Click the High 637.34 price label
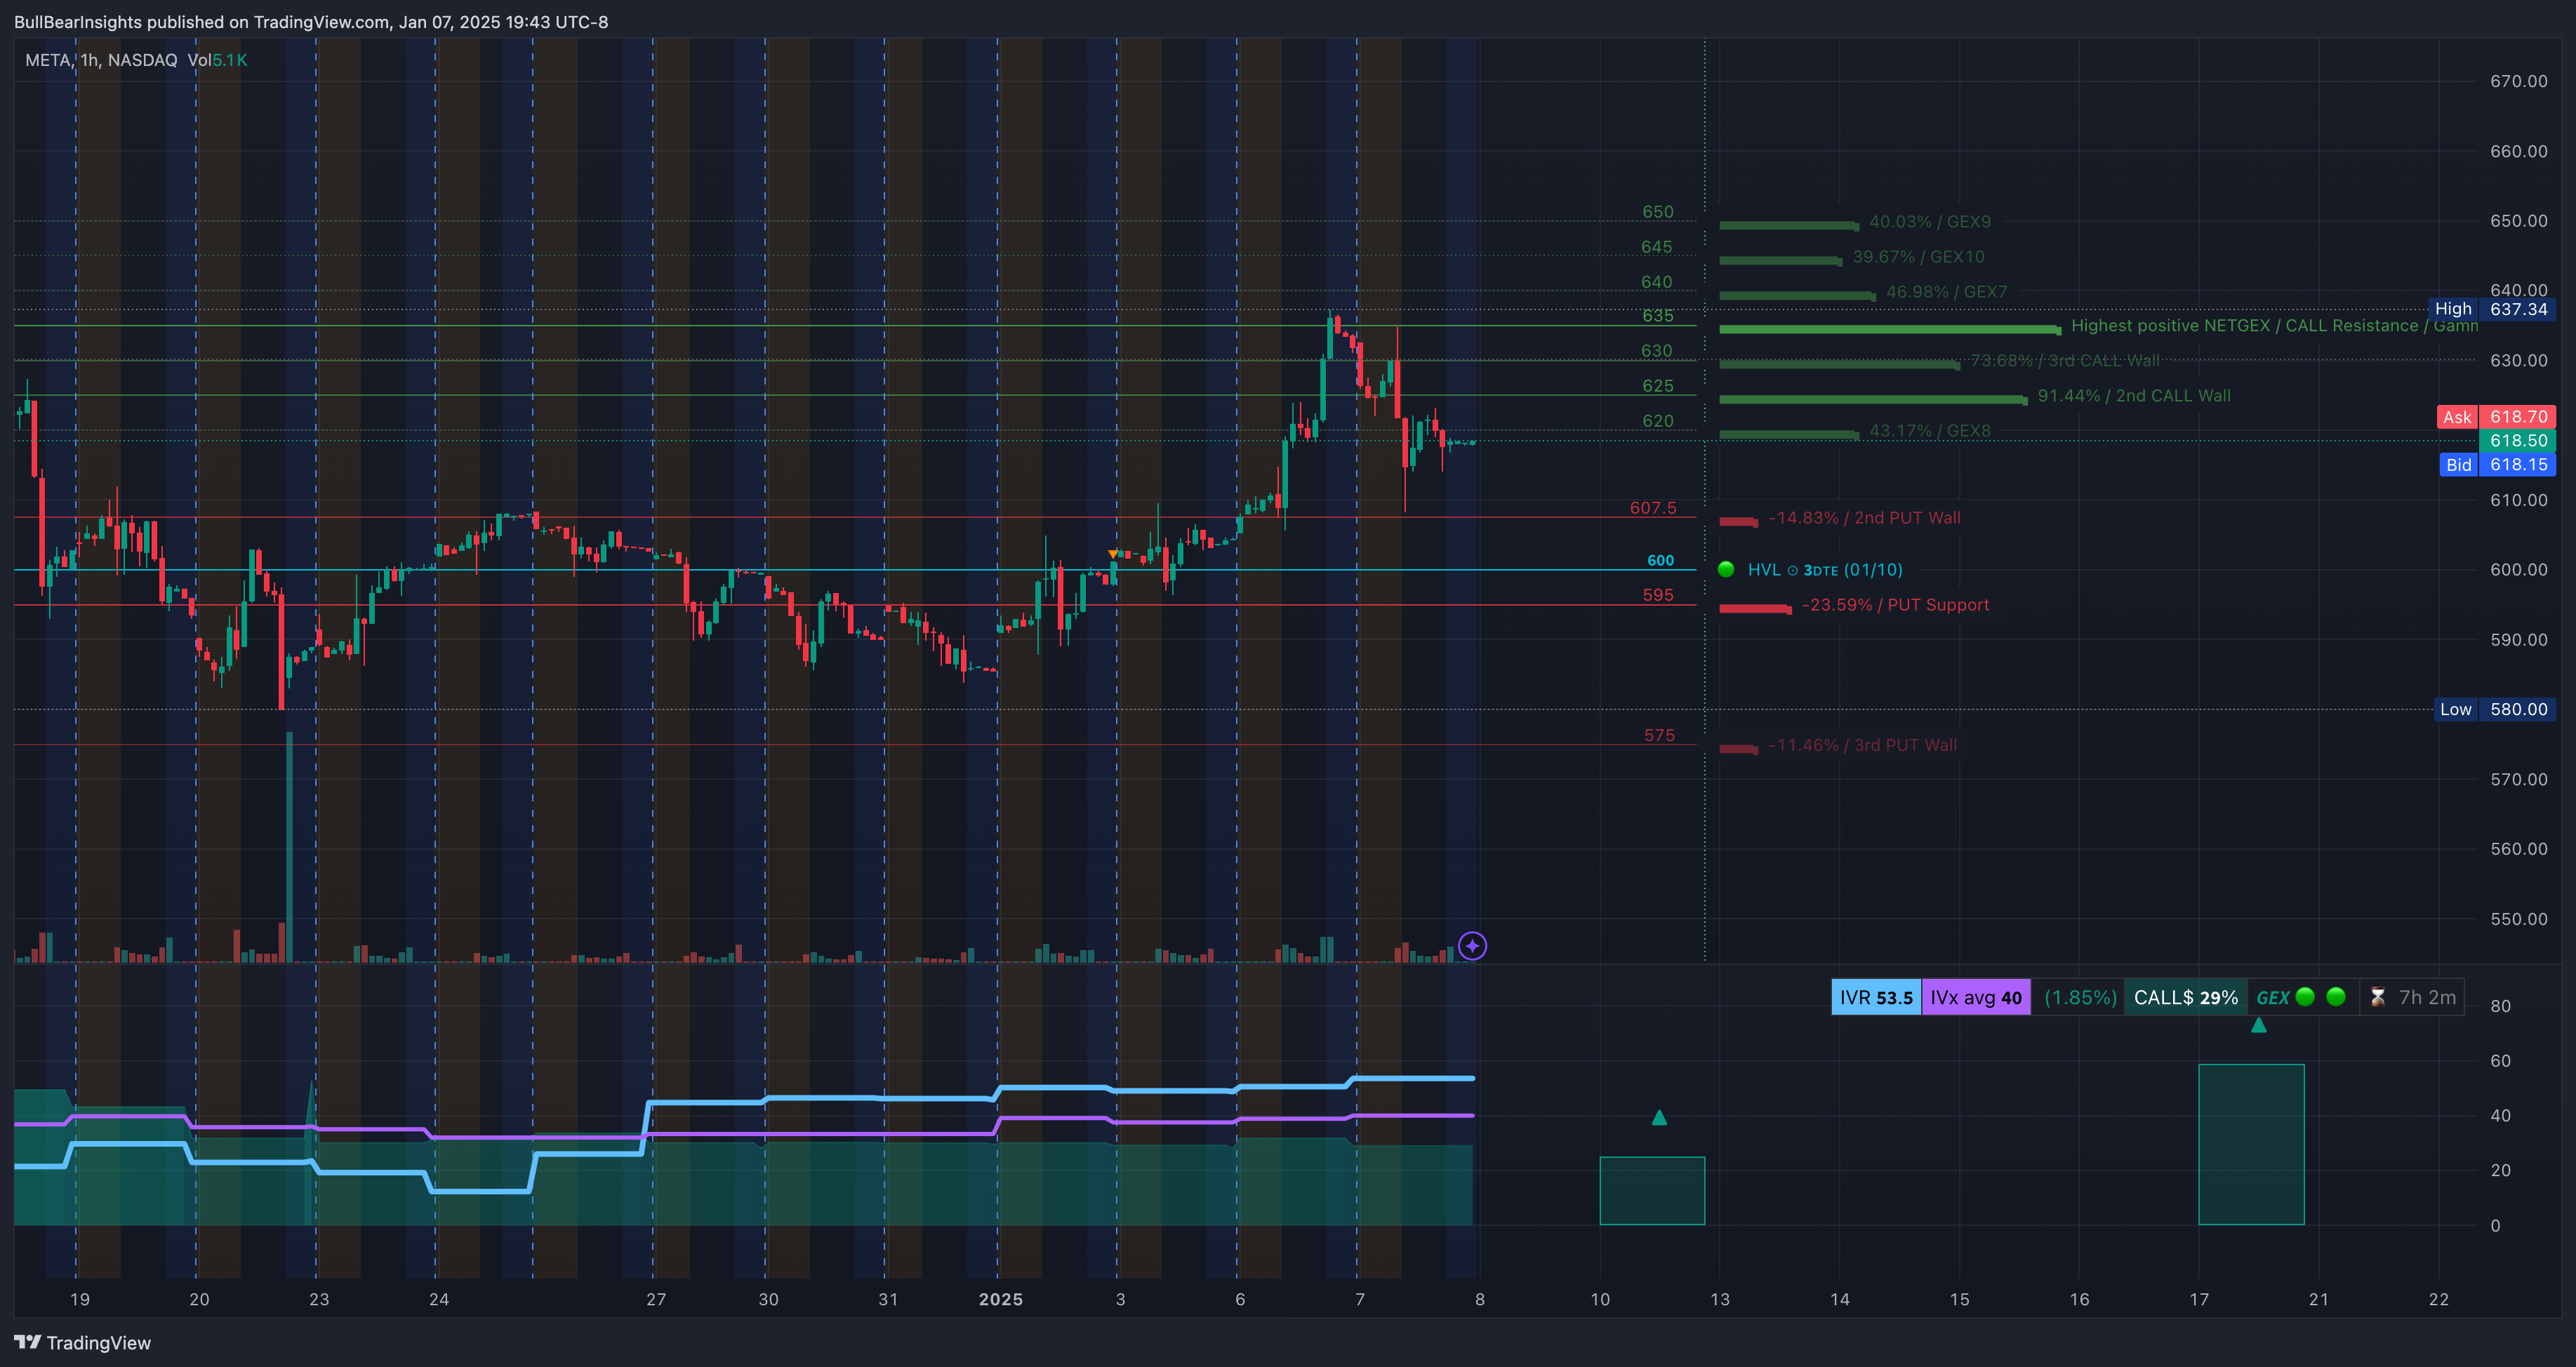2576x1367 pixels. [2491, 309]
